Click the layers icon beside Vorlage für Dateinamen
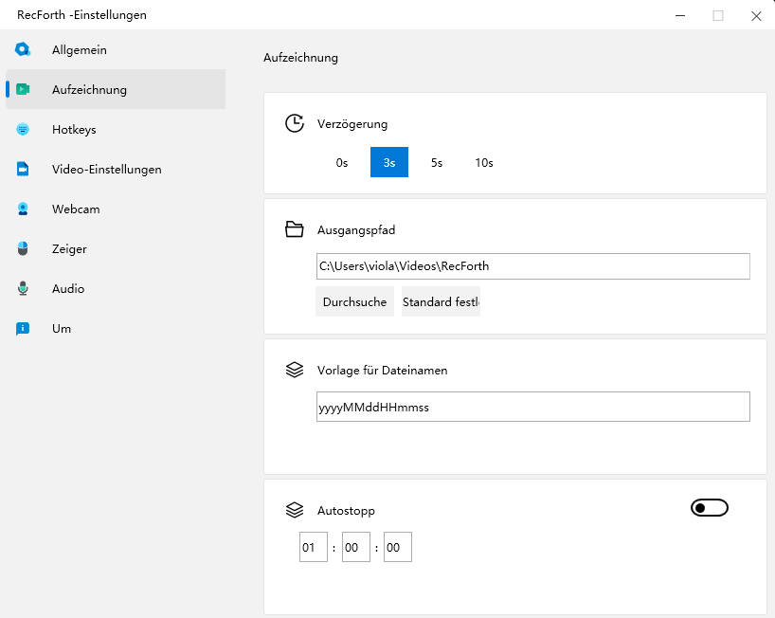 click(x=295, y=370)
